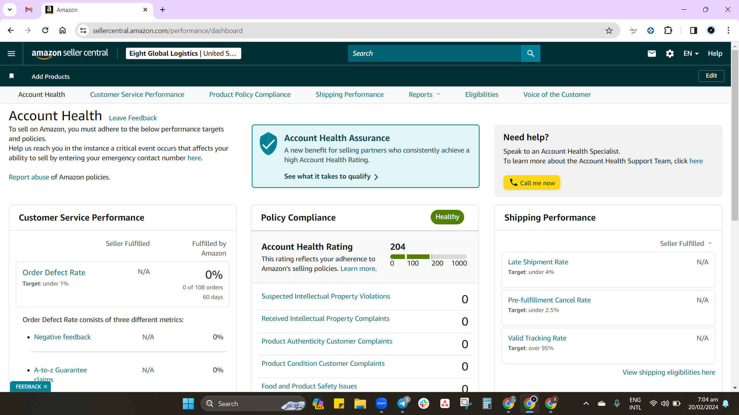Click the Windows taskbar search box

(253, 403)
